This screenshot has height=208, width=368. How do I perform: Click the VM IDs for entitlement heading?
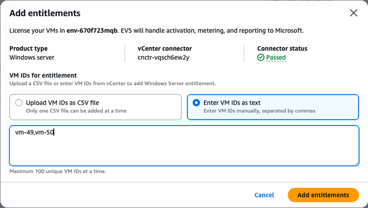43,75
